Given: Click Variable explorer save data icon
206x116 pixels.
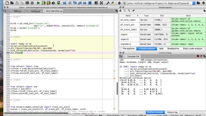Looking at the screenshot, I should click(125, 11).
